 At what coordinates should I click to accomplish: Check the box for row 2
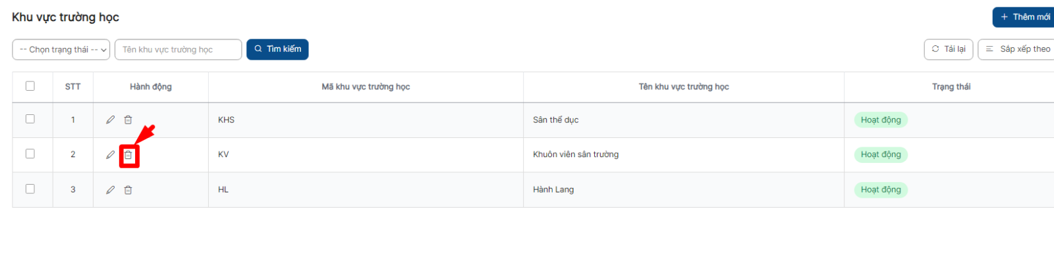30,154
